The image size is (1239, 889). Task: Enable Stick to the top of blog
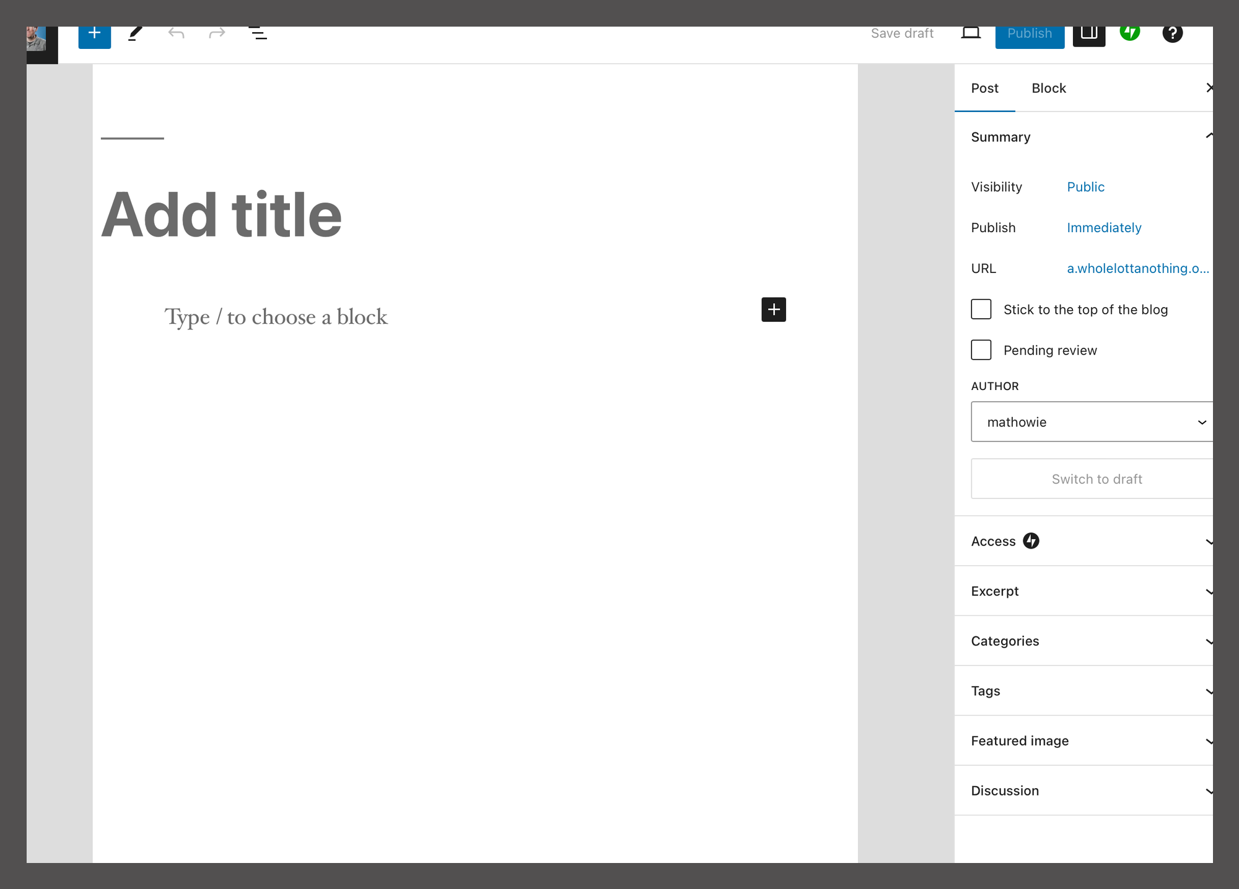click(x=981, y=310)
